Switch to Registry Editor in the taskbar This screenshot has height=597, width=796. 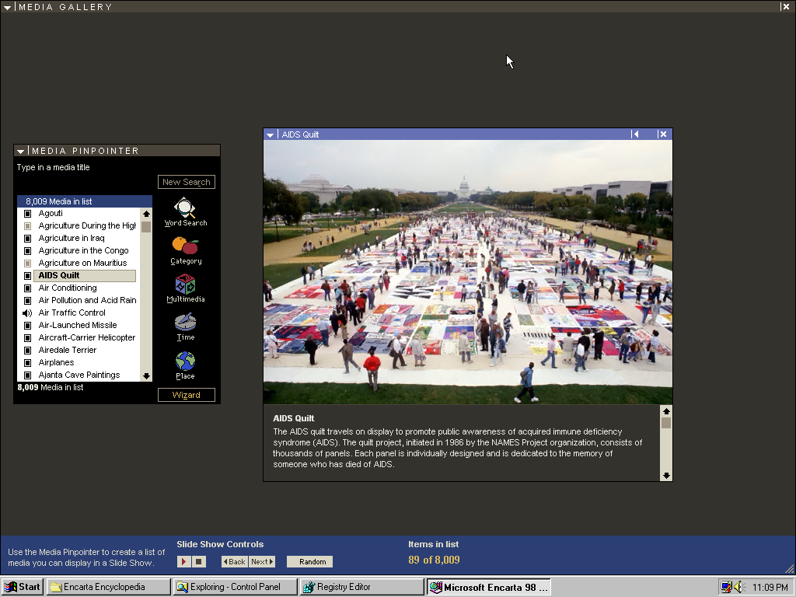pyautogui.click(x=361, y=587)
